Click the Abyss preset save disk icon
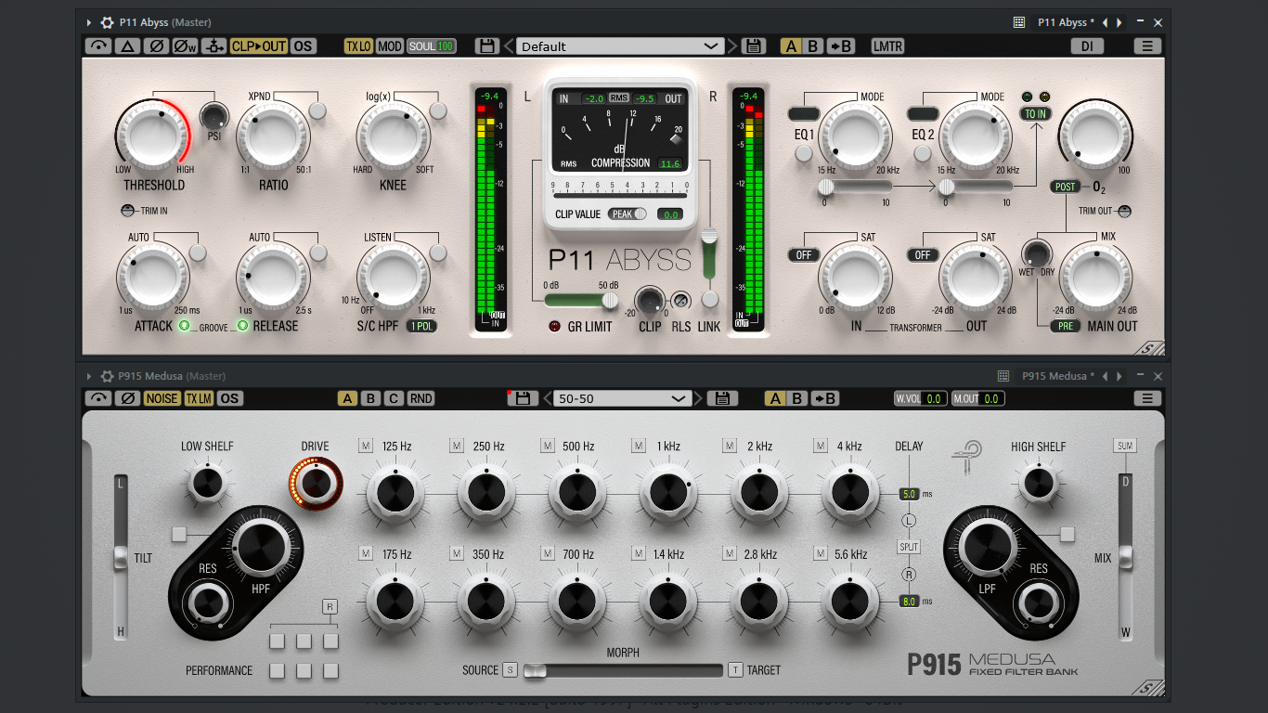Viewport: 1268px width, 713px height. tap(486, 45)
